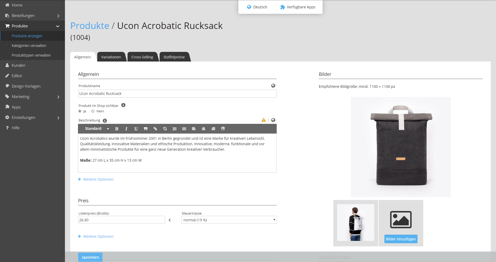Click the Bilder hinzufügen button
This screenshot has width=496, height=262.
(x=401, y=239)
